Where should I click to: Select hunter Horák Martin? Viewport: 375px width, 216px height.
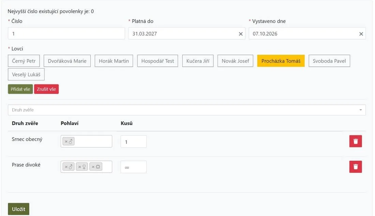click(114, 61)
